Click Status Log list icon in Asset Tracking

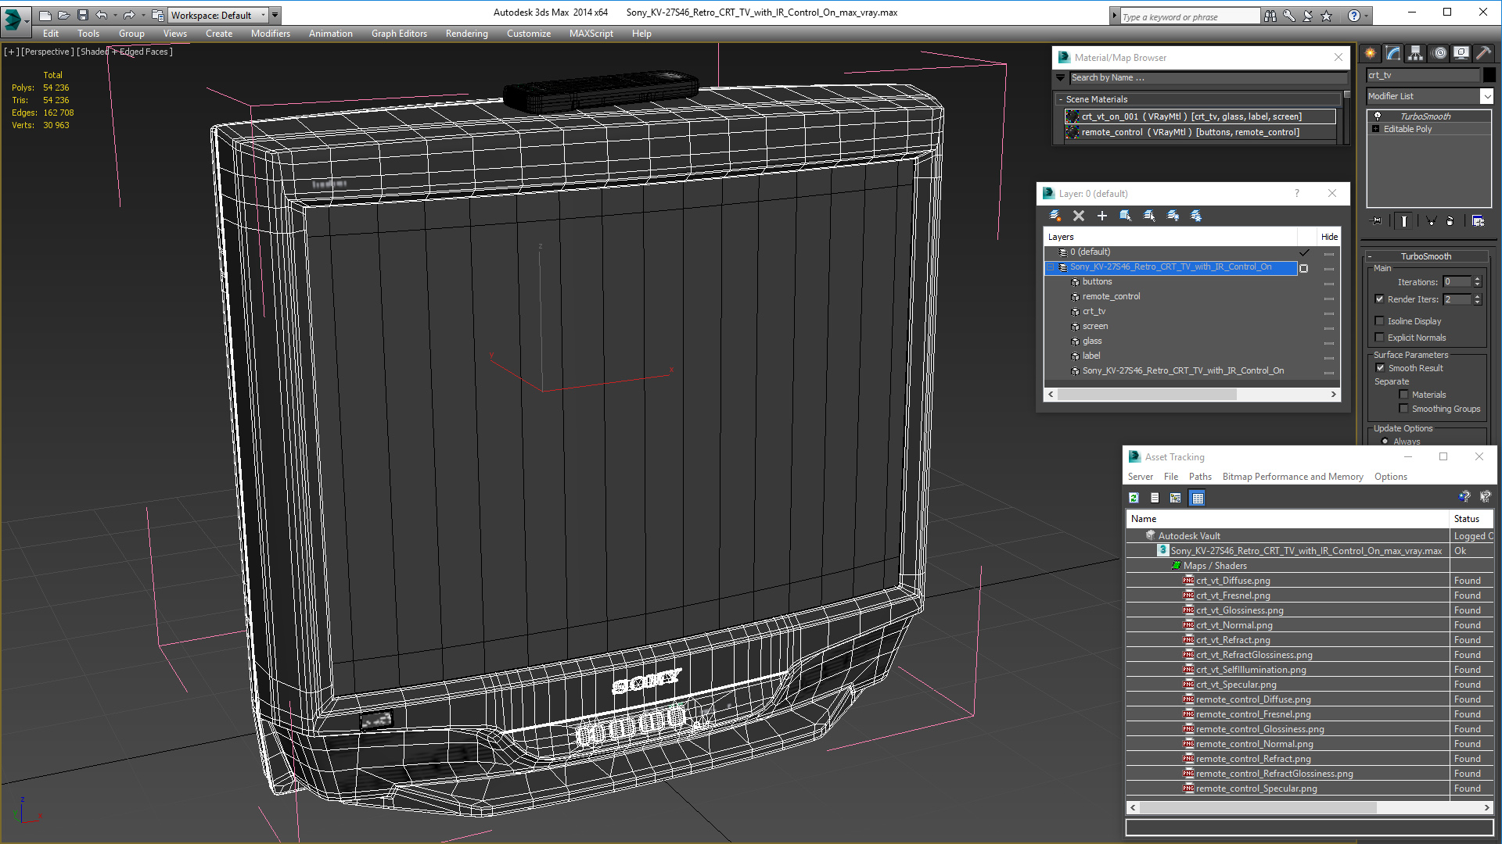[x=1155, y=498]
